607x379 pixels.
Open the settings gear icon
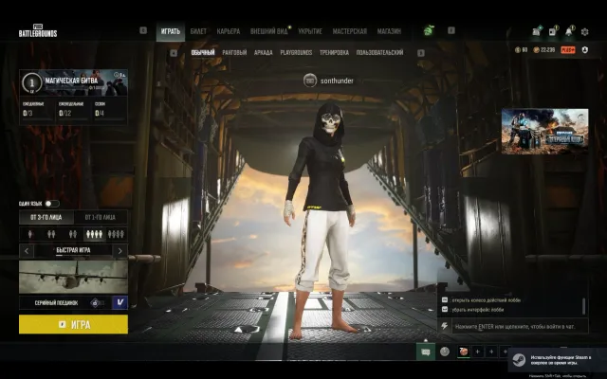[x=584, y=31]
